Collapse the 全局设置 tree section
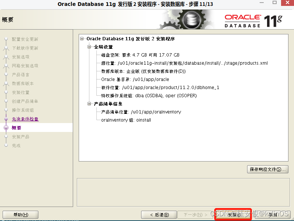 pyautogui.click(x=89, y=47)
